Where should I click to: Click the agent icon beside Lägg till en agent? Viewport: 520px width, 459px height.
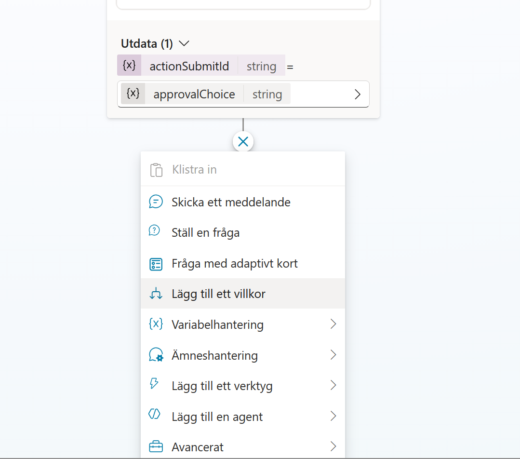155,414
